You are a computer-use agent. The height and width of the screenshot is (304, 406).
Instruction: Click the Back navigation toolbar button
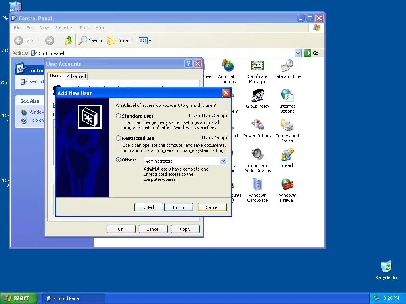click(24, 40)
